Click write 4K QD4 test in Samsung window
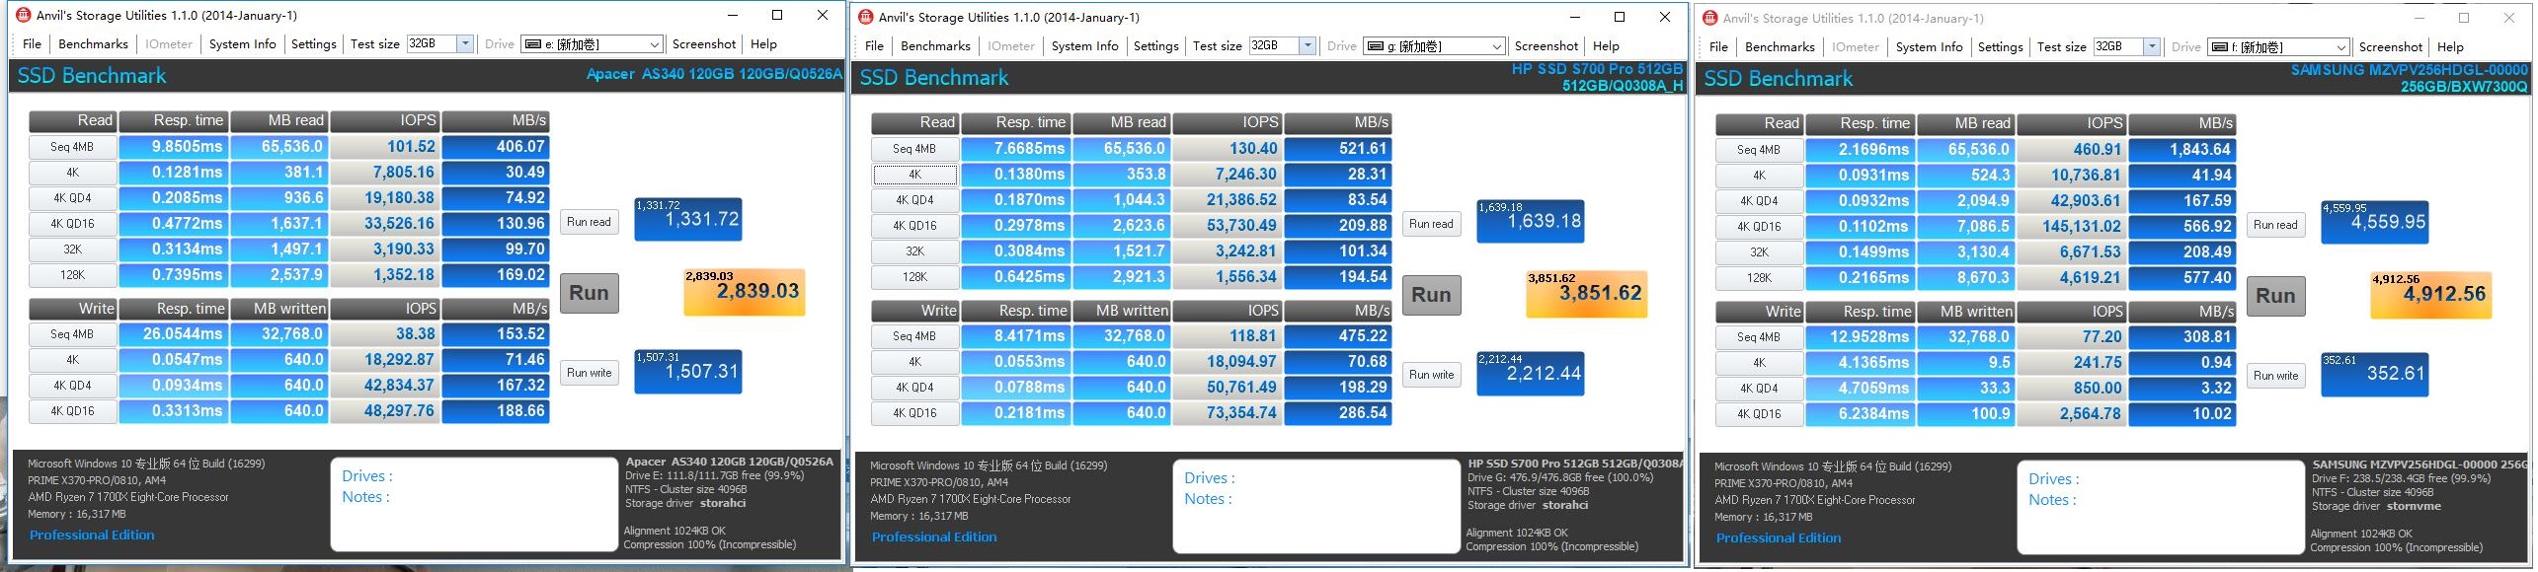The width and height of the screenshot is (2538, 572). [x=1759, y=389]
